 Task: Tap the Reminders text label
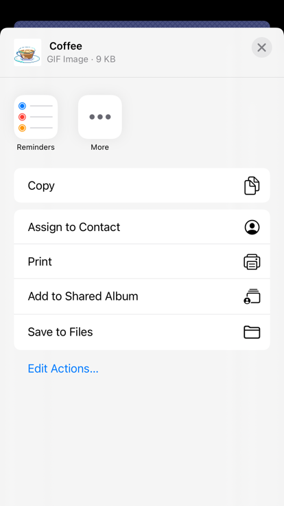(36, 147)
